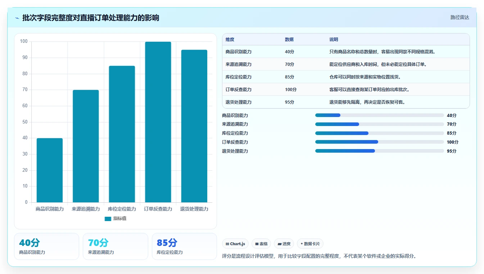Toggle the 指标值 legend color swatch
This screenshot has width=484, height=274.
tap(108, 219)
